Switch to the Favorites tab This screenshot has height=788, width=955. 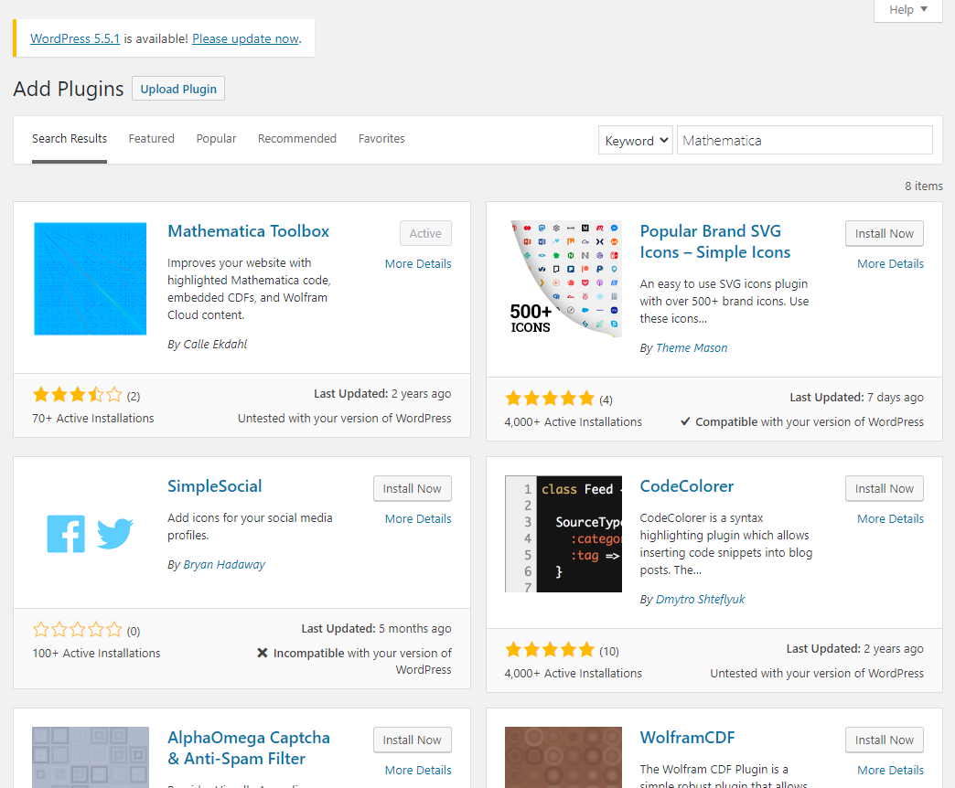381,139
